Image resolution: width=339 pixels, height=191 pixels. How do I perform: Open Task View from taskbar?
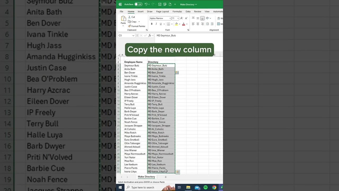(x=179, y=188)
